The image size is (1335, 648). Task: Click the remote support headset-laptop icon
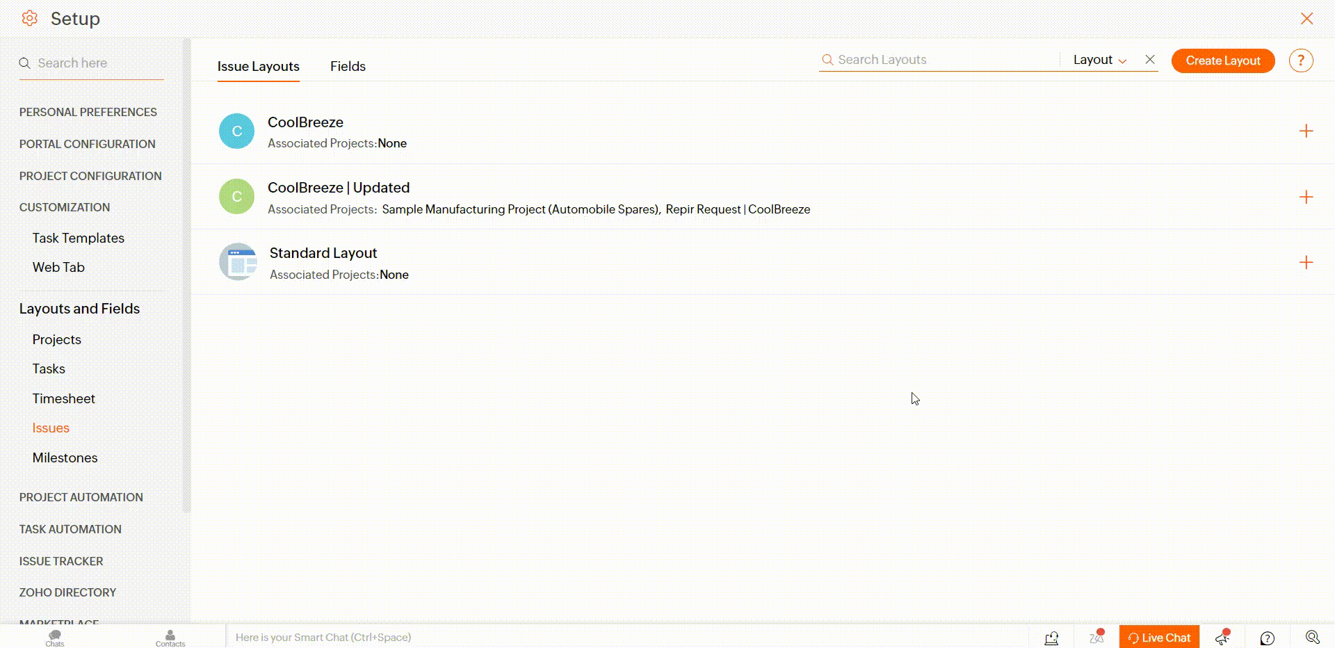1051,638
